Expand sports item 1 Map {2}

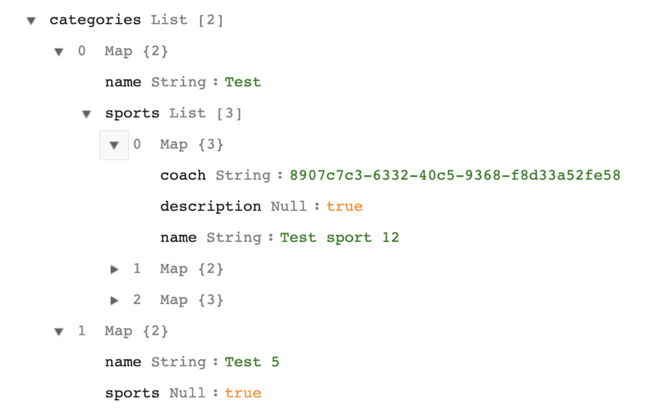(x=114, y=269)
